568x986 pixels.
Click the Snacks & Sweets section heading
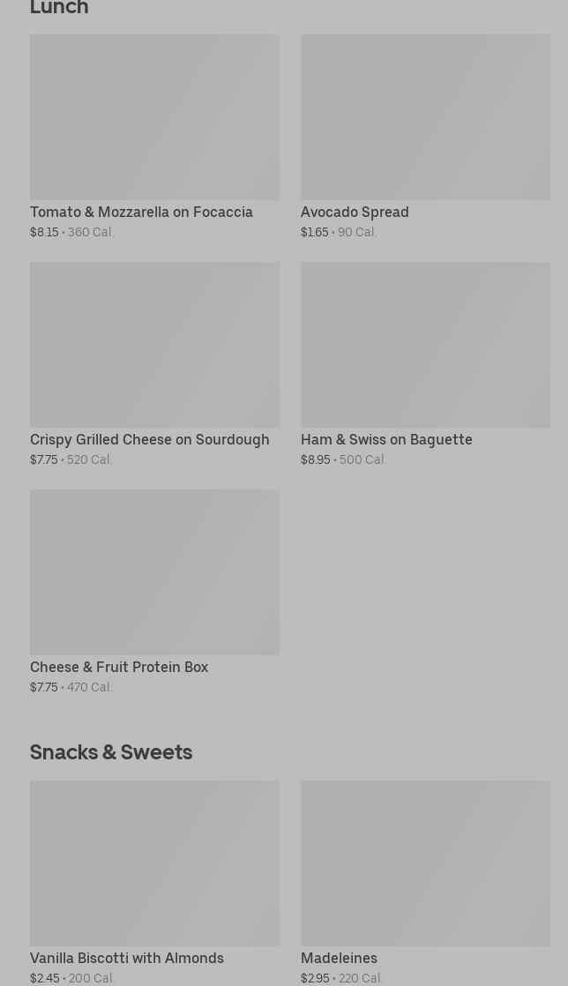pos(111,752)
